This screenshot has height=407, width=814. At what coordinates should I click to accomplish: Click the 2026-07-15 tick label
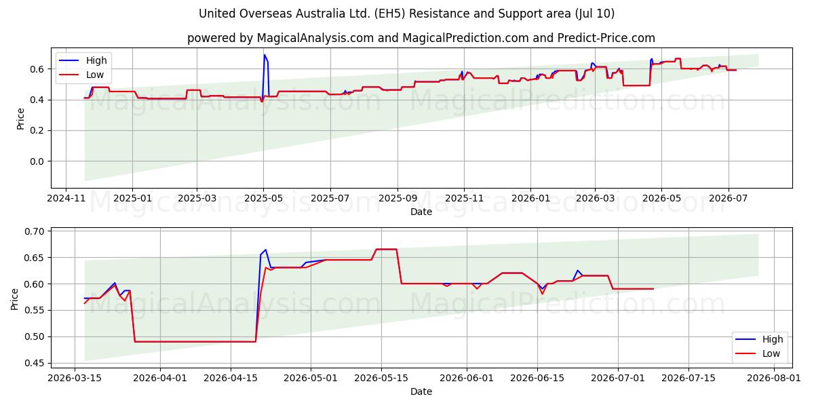[x=689, y=378]
